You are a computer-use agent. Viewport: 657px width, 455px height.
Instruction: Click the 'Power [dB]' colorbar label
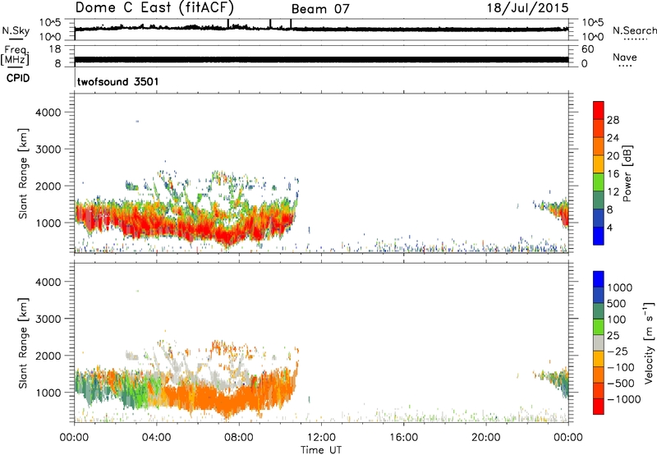tap(627, 173)
